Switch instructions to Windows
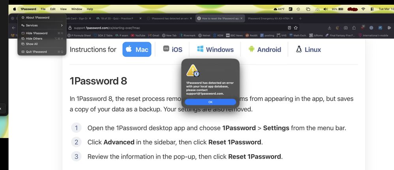 (215, 49)
